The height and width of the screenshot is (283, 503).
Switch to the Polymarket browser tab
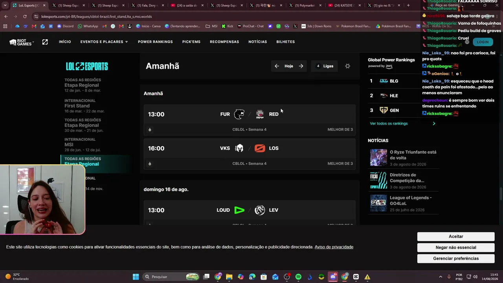pos(305,6)
